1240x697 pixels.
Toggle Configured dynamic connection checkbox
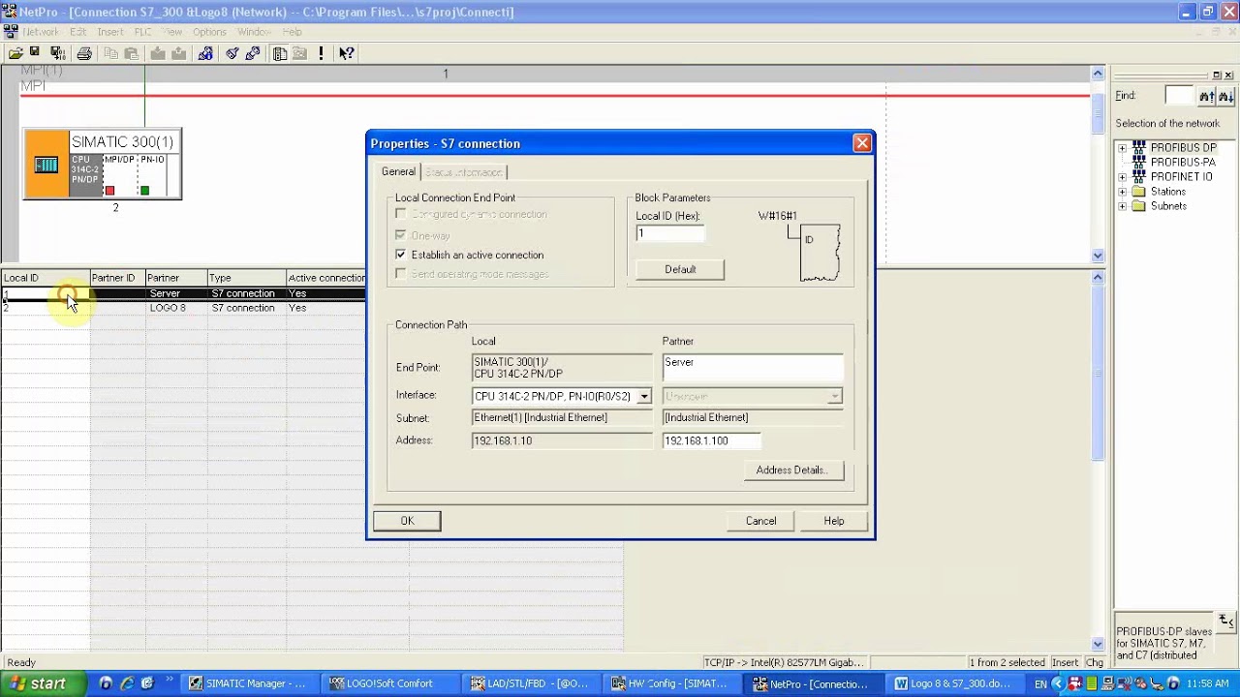pyautogui.click(x=400, y=214)
